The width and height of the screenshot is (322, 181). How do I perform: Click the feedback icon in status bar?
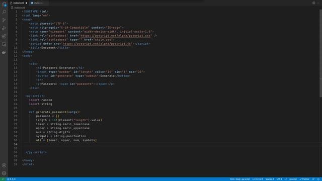click(313, 179)
